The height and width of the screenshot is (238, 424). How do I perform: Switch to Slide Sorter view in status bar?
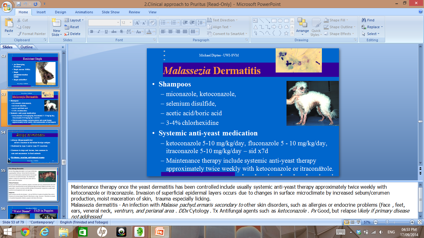pos(352,223)
